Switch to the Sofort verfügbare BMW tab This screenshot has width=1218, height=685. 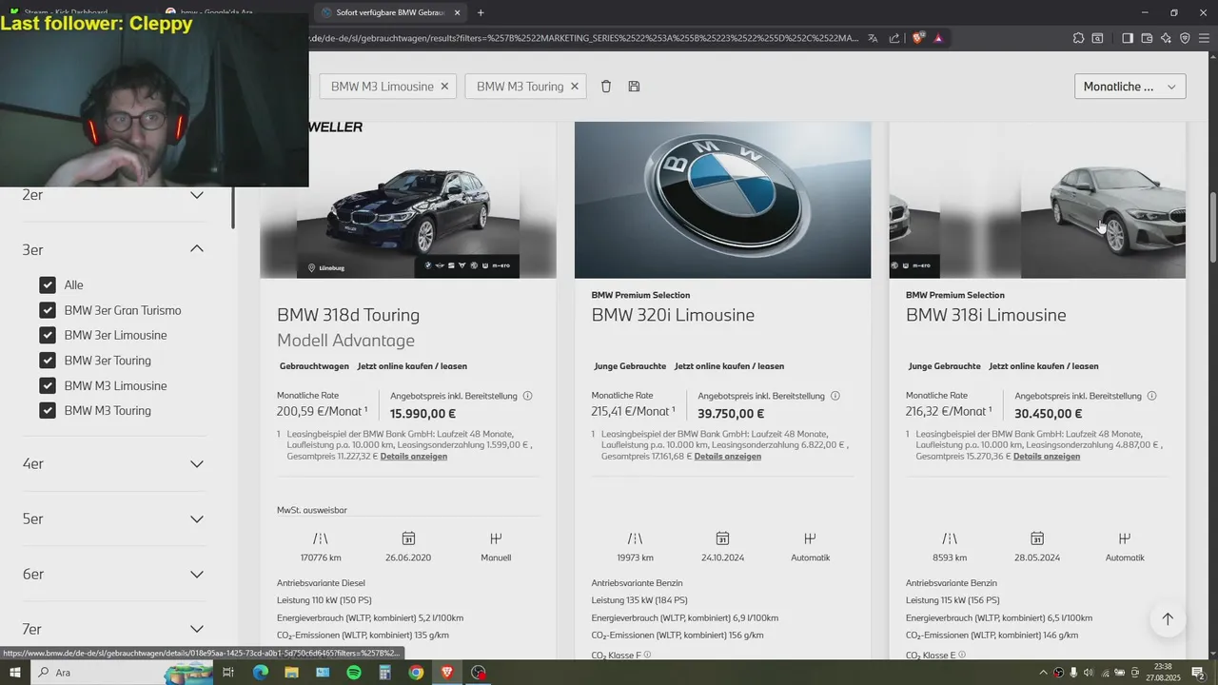390,12
